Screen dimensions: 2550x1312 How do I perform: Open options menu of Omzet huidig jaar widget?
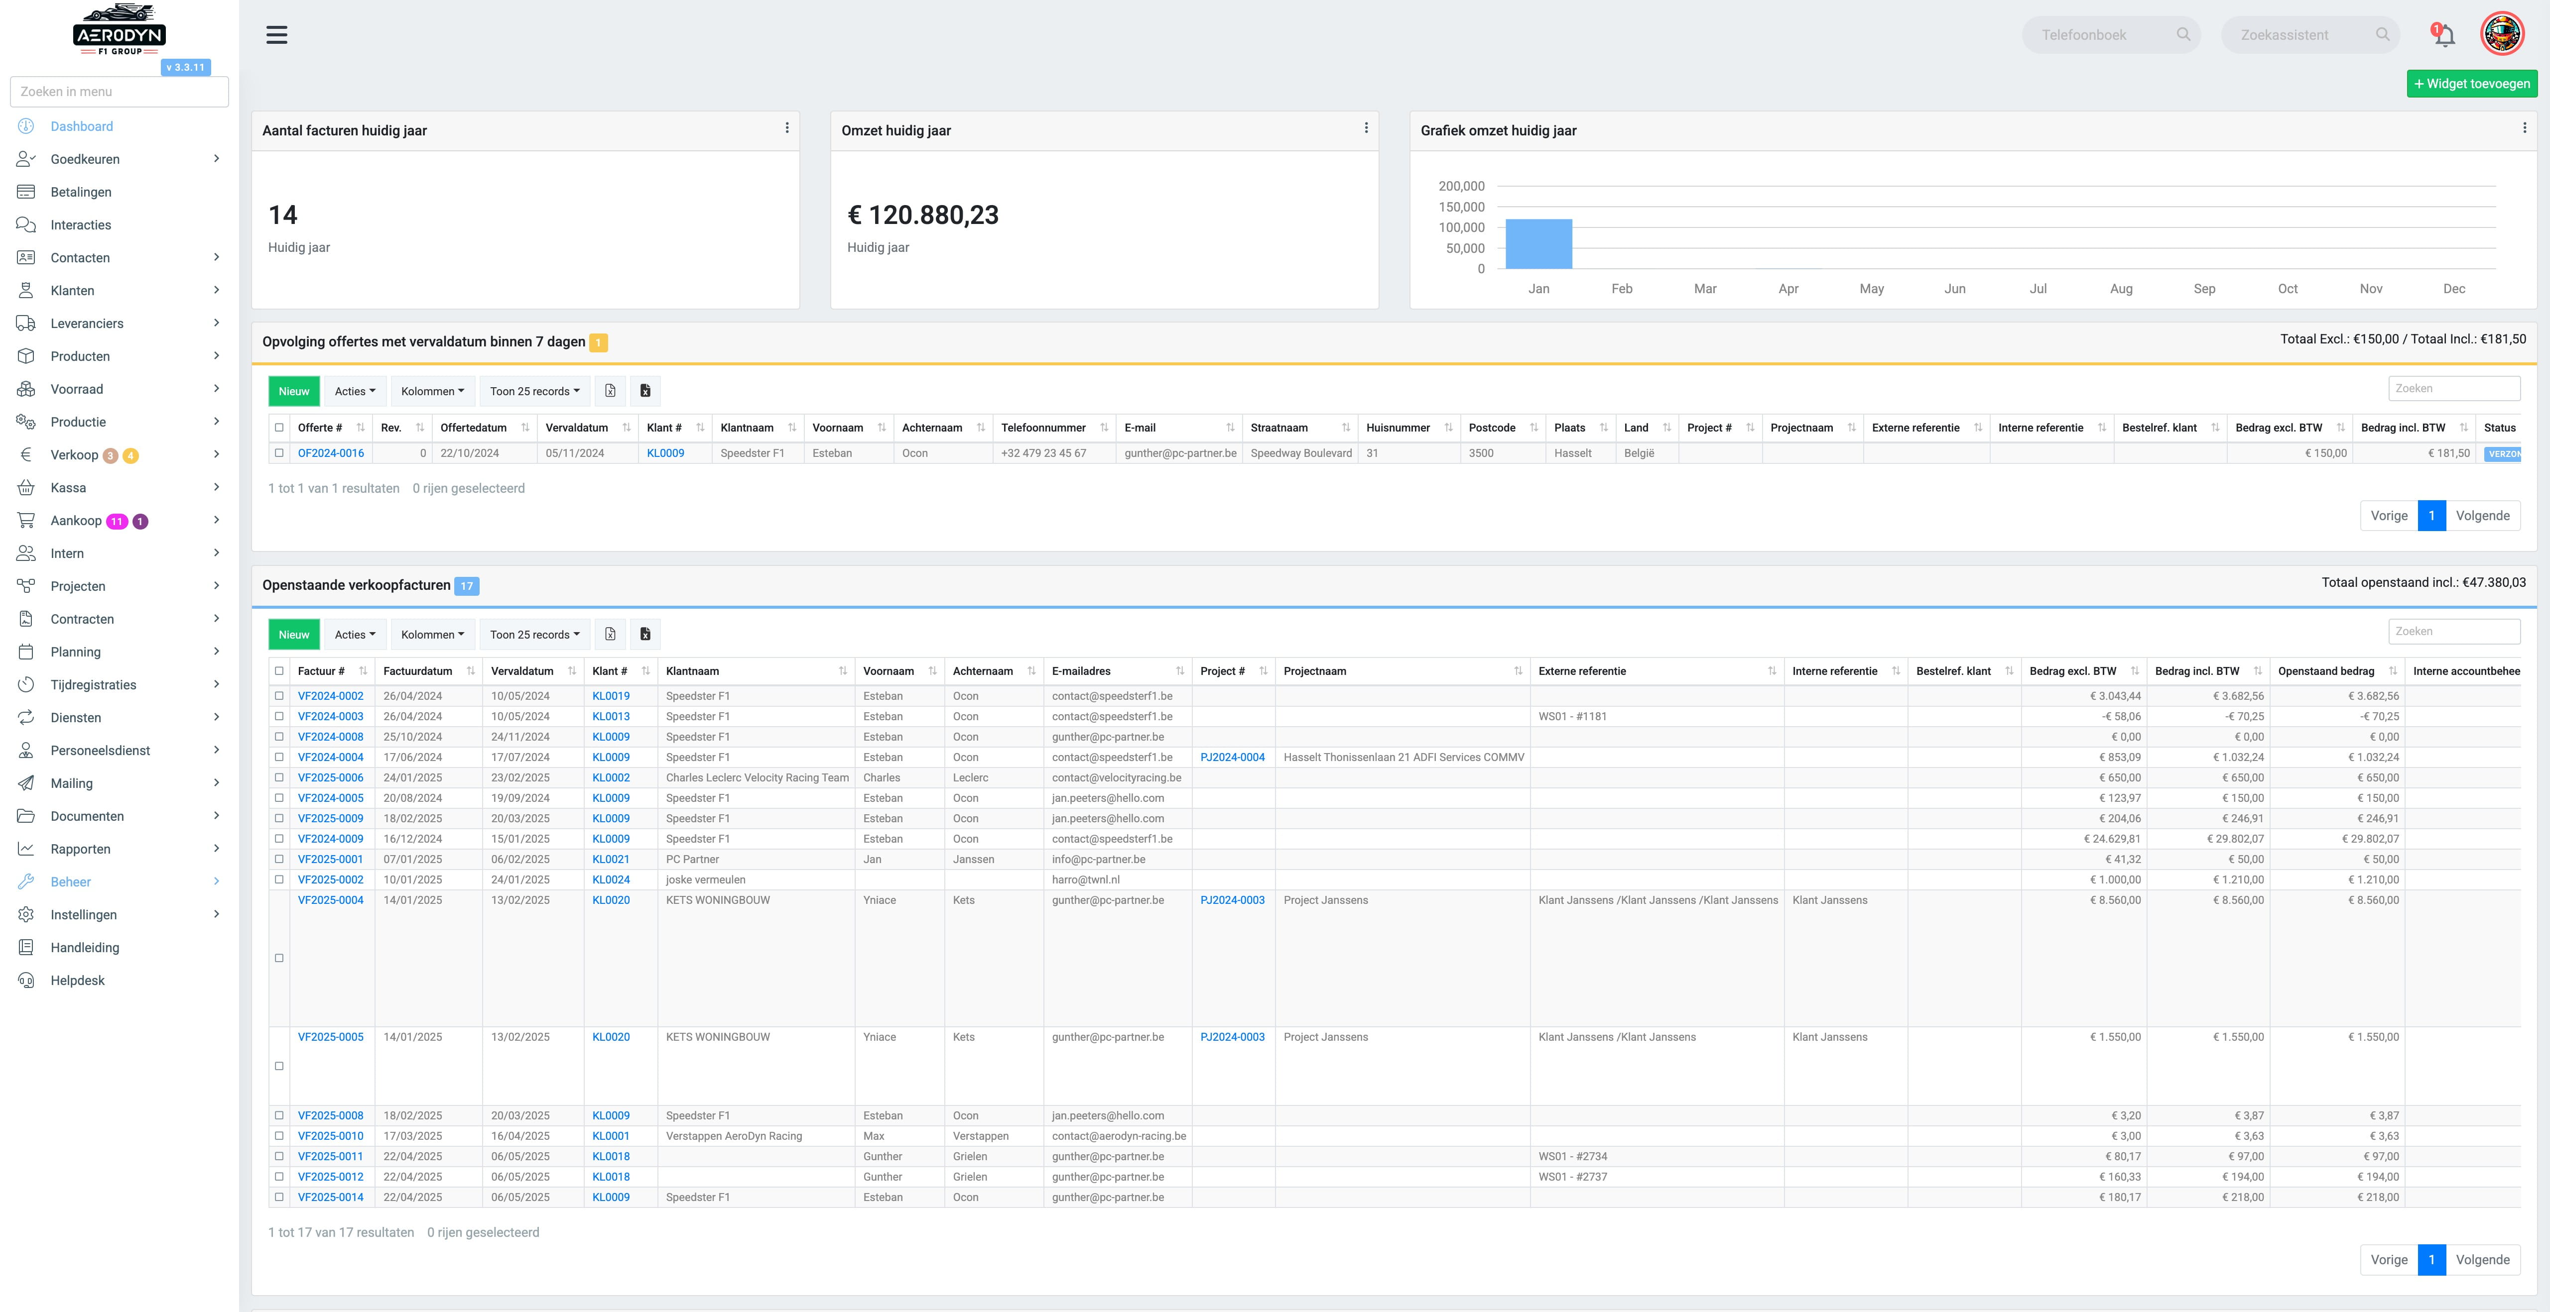tap(1366, 128)
